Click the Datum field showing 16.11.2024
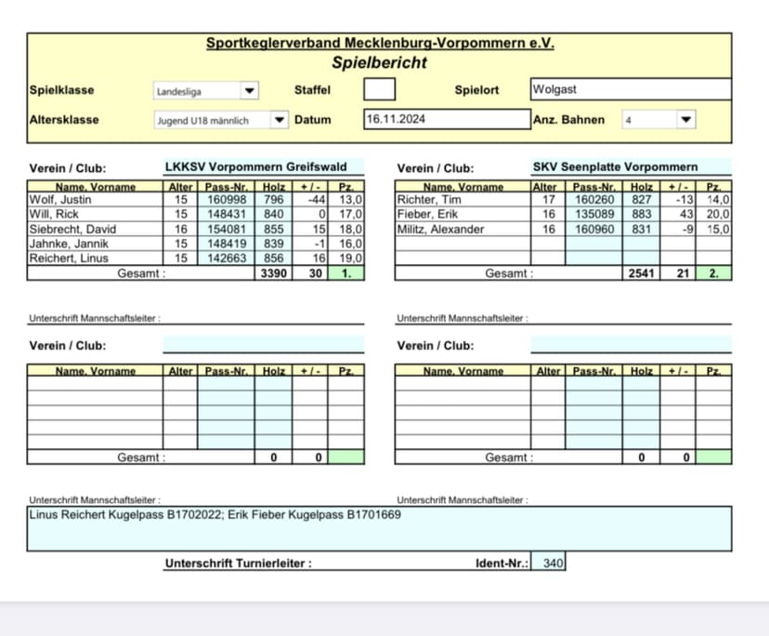The height and width of the screenshot is (636, 769). point(447,119)
